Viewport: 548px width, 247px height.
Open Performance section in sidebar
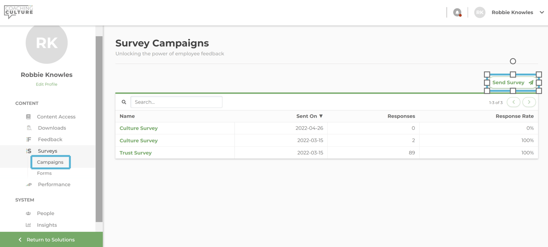pyautogui.click(x=54, y=184)
